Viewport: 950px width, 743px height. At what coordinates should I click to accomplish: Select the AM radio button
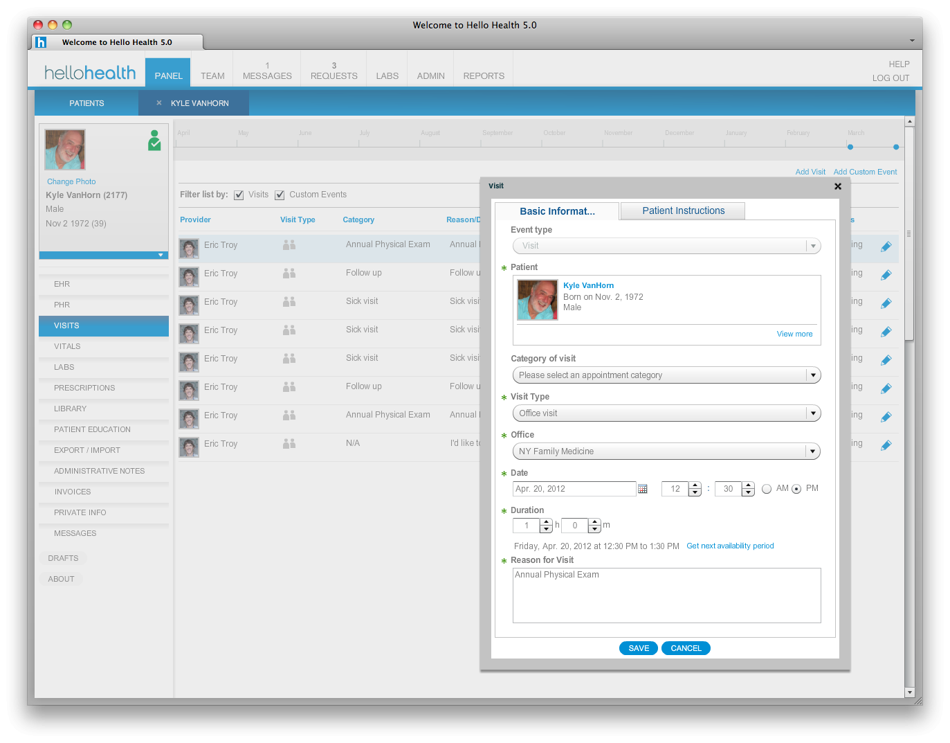point(767,488)
